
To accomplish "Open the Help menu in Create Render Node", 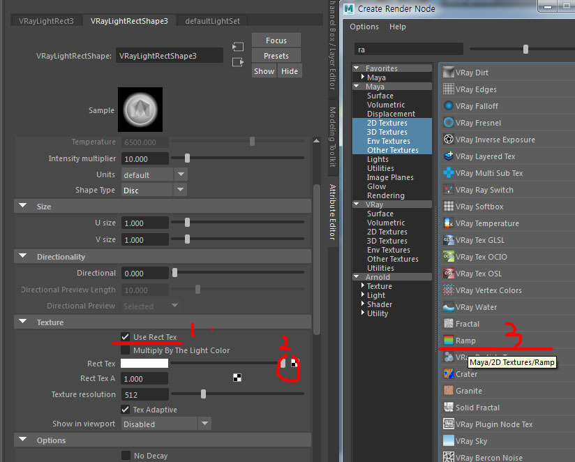I will point(398,27).
